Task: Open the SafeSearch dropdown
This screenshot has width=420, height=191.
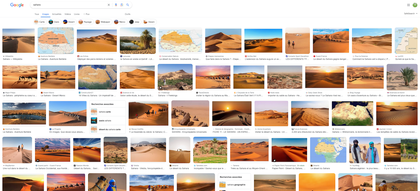Action: pos(411,14)
